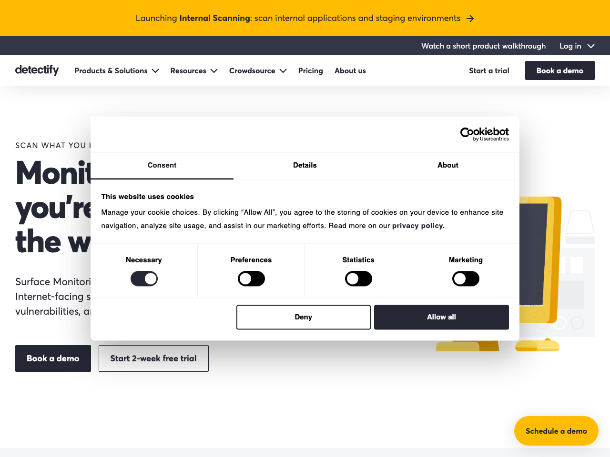Image resolution: width=610 pixels, height=457 pixels.
Task: Enable the Preferences cookie toggle
Action: 251,278
